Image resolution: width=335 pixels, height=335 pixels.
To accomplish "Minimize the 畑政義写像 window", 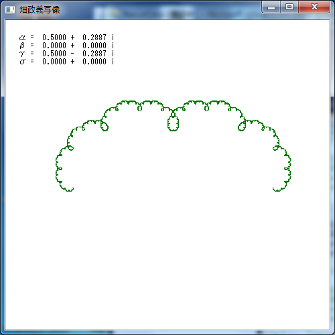I will tap(271, 7).
